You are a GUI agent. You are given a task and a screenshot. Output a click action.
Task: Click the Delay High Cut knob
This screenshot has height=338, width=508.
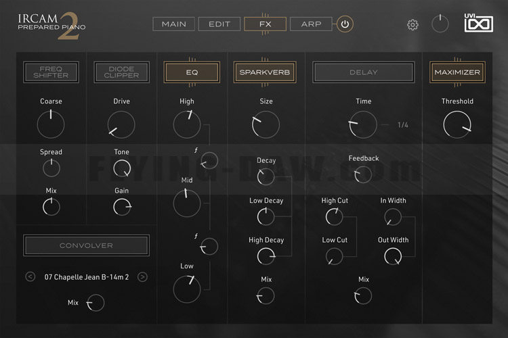point(334,217)
